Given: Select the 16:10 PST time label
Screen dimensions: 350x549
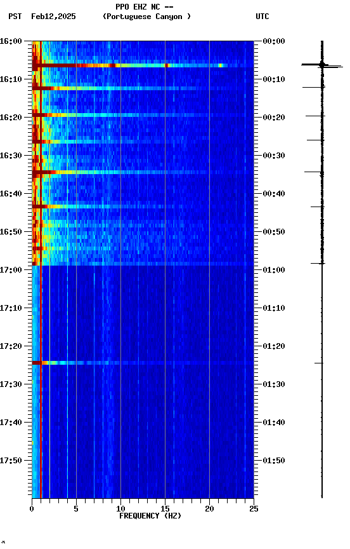Looking at the screenshot, I should (11, 79).
